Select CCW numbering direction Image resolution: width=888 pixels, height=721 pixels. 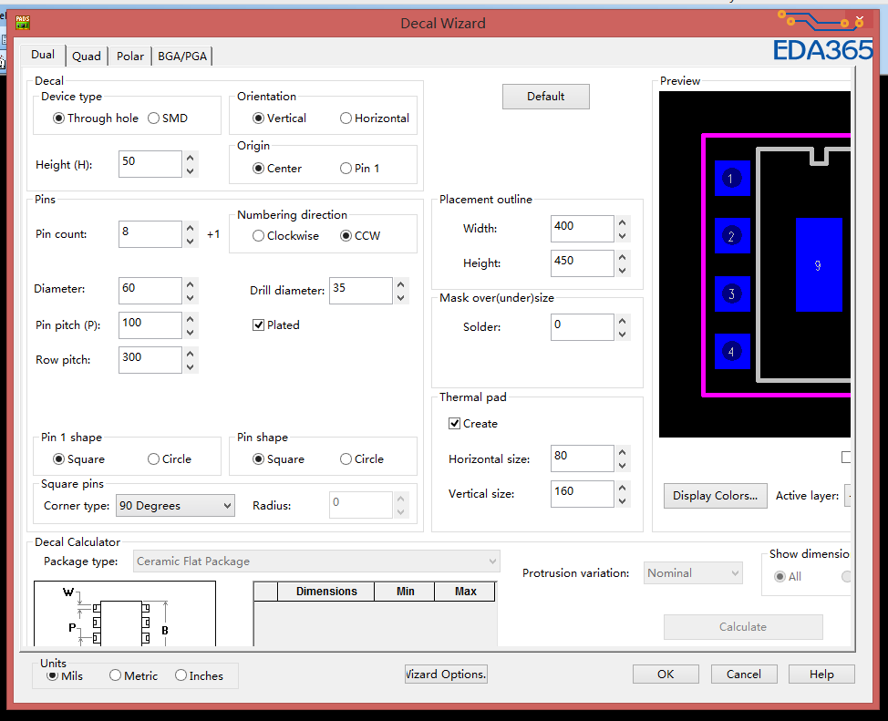coord(360,235)
